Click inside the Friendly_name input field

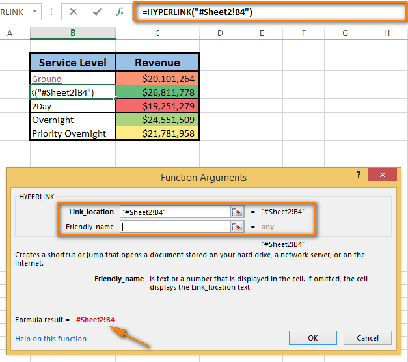coord(174,227)
